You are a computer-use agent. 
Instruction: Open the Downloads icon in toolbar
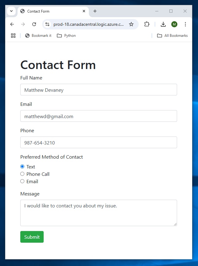tap(163, 24)
